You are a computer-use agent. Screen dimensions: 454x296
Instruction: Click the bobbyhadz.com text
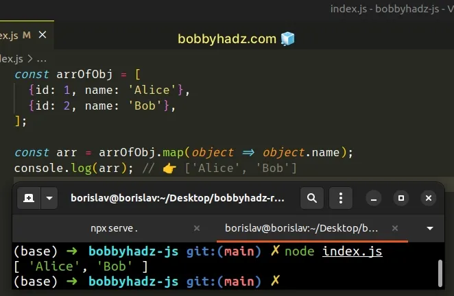[x=227, y=39]
